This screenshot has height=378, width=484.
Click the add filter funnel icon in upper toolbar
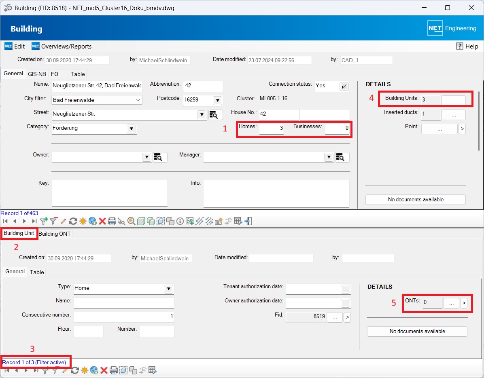[44, 221]
